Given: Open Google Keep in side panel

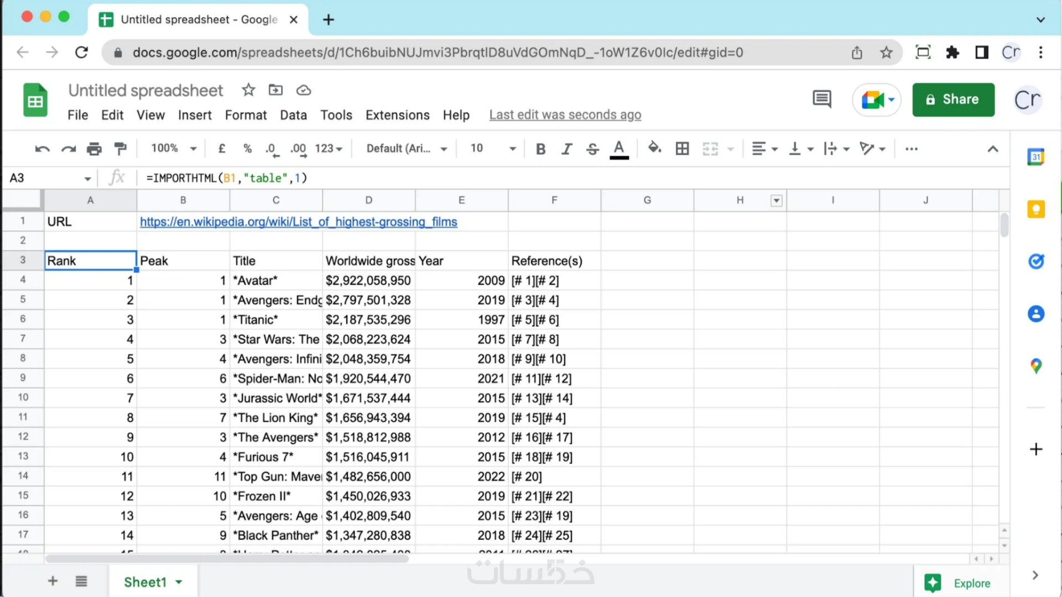Looking at the screenshot, I should pyautogui.click(x=1035, y=210).
